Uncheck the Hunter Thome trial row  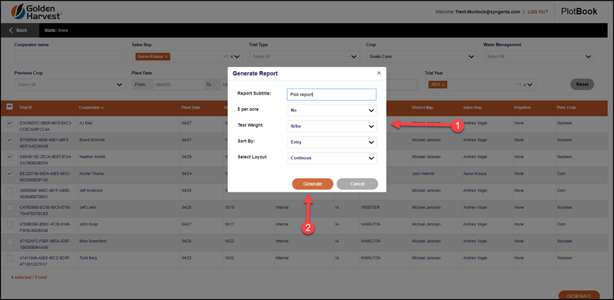tap(10, 173)
